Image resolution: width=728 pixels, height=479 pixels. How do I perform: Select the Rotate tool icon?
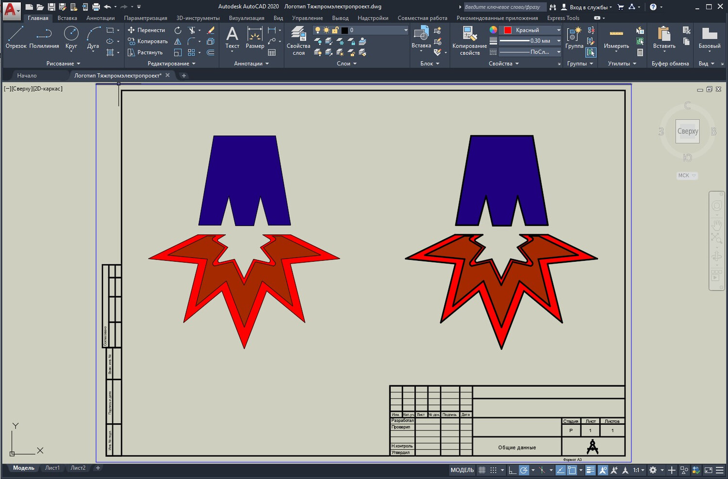pos(178,30)
